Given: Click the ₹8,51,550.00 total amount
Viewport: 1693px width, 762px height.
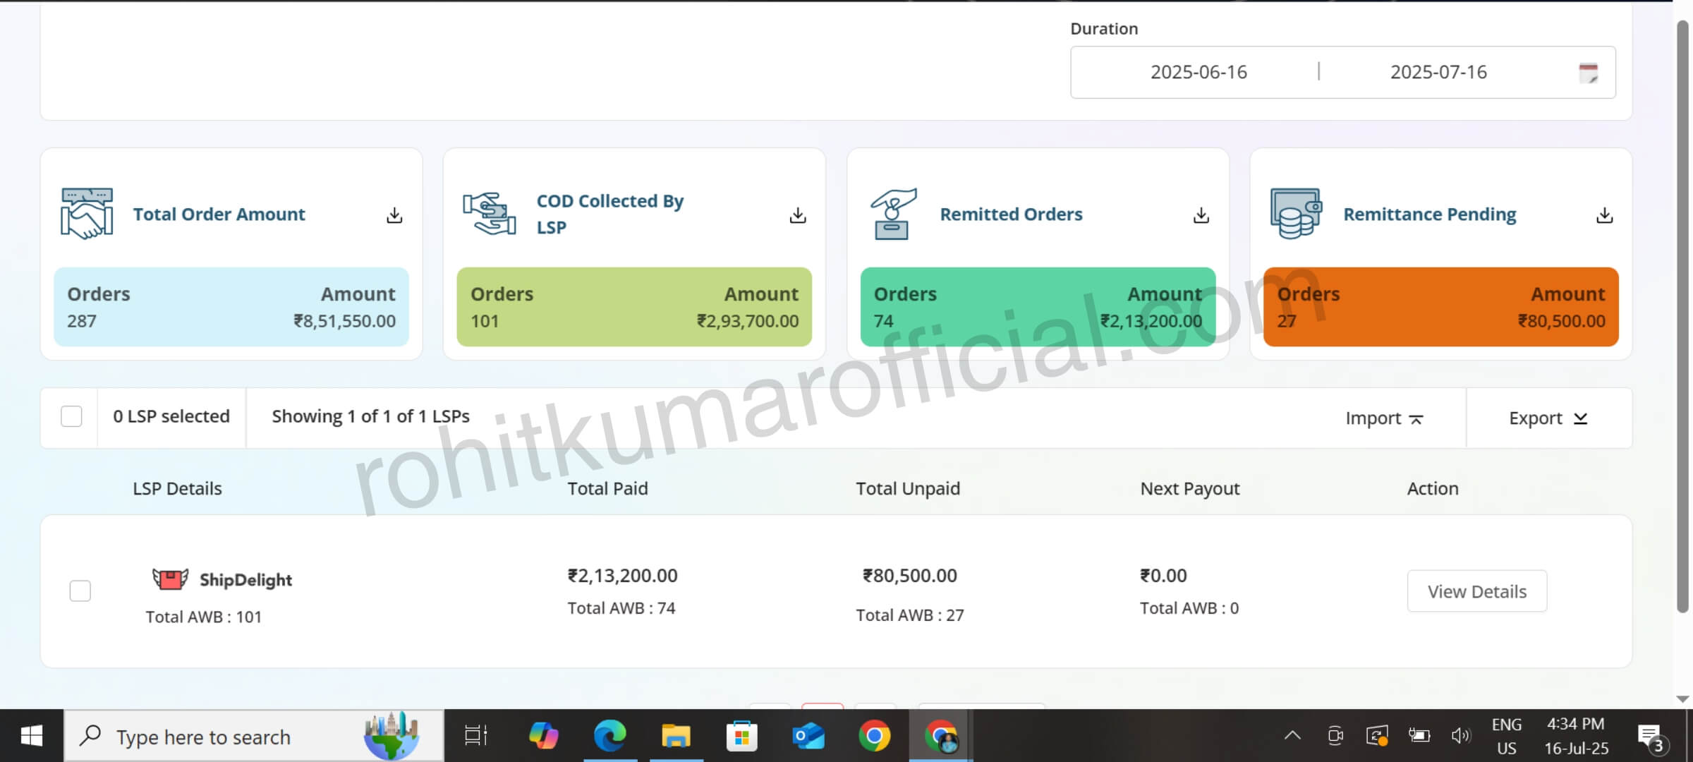Looking at the screenshot, I should coord(344,321).
